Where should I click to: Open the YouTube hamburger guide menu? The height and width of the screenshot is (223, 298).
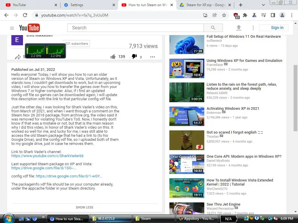click(12, 28)
